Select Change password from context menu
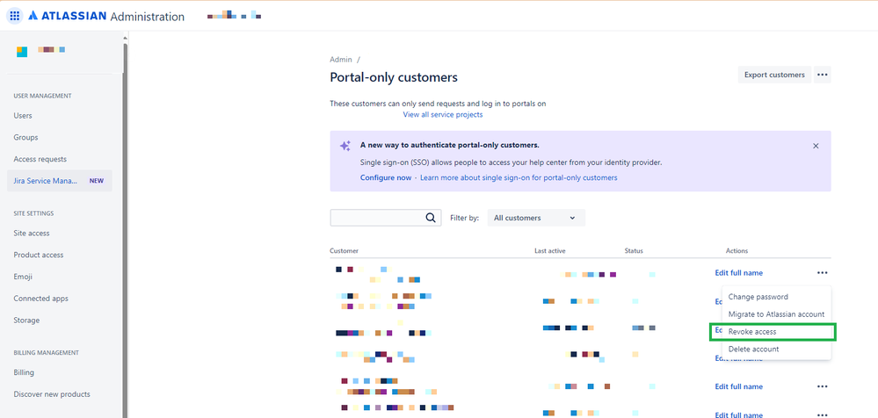878x418 pixels. (758, 297)
